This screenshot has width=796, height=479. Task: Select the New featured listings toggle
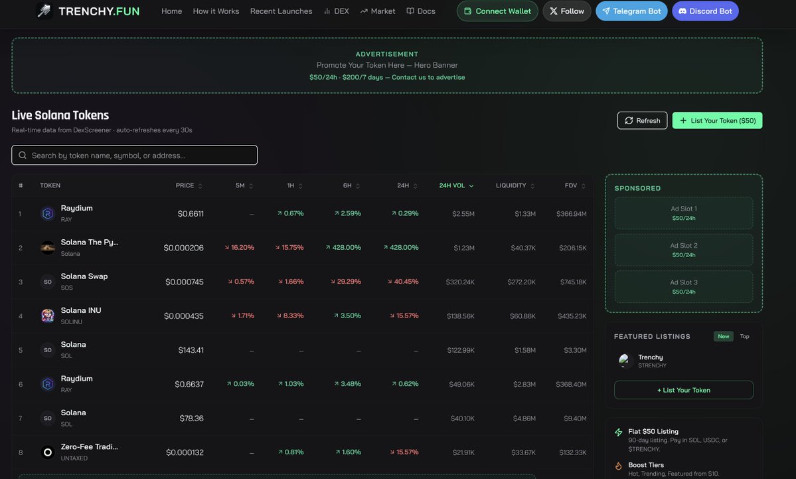click(724, 336)
